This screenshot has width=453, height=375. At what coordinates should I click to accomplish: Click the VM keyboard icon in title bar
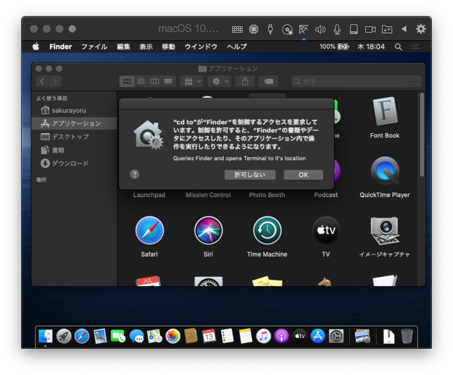(237, 29)
